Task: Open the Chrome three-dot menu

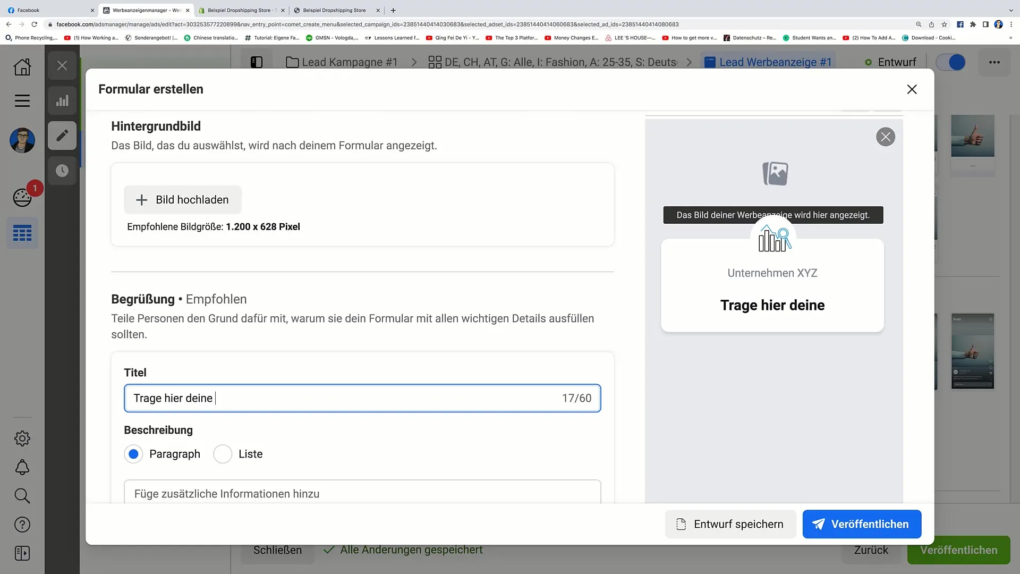Action: click(x=1011, y=24)
